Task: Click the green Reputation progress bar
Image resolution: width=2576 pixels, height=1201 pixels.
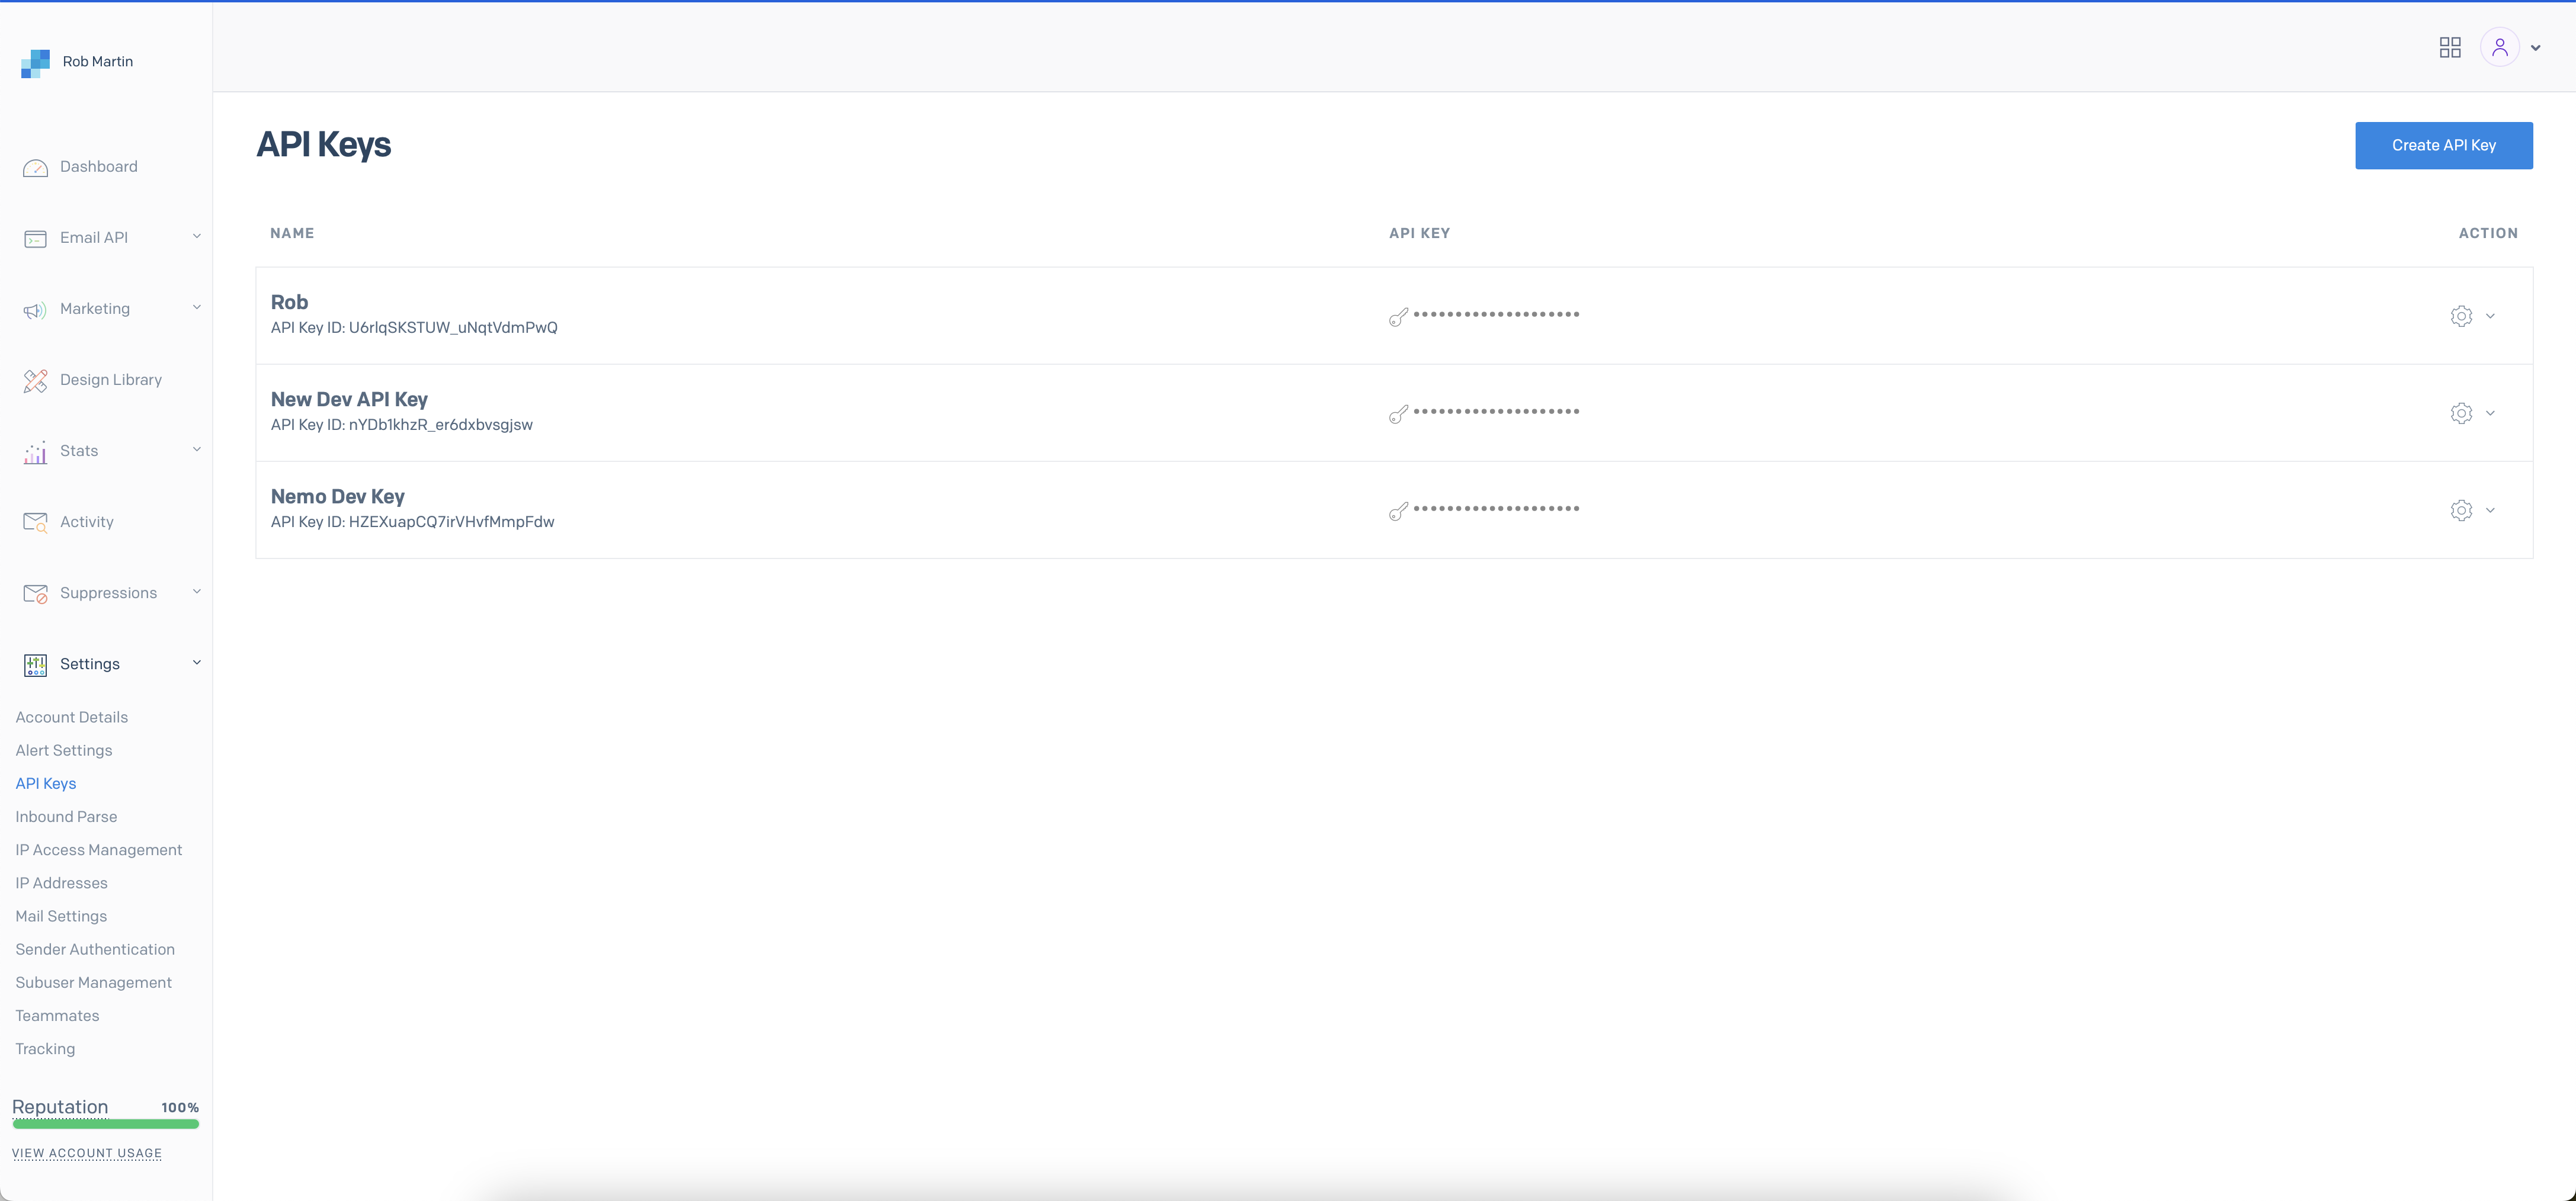Action: tap(105, 1124)
